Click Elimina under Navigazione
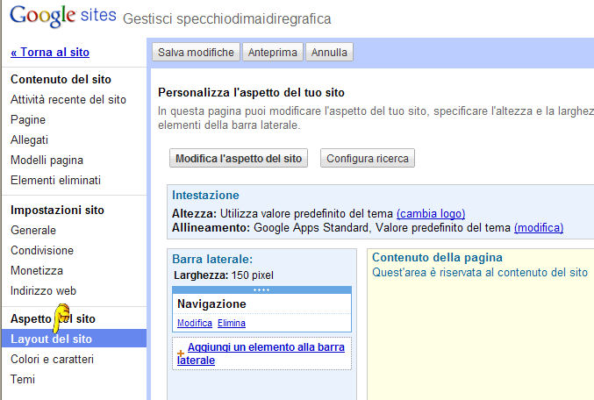Image resolution: width=594 pixels, height=400 pixels. point(232,324)
